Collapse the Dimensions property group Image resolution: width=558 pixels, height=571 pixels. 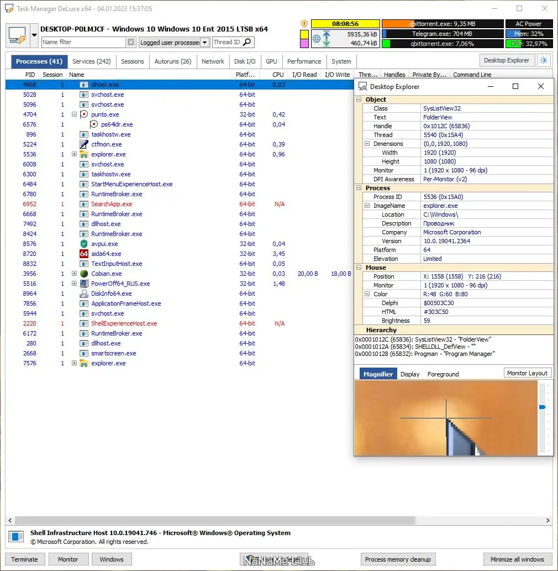[x=367, y=144]
